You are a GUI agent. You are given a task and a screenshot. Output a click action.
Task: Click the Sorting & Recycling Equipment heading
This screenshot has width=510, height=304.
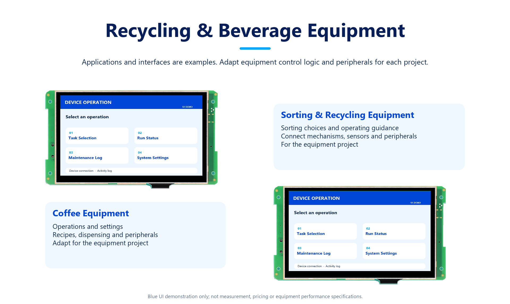347,115
